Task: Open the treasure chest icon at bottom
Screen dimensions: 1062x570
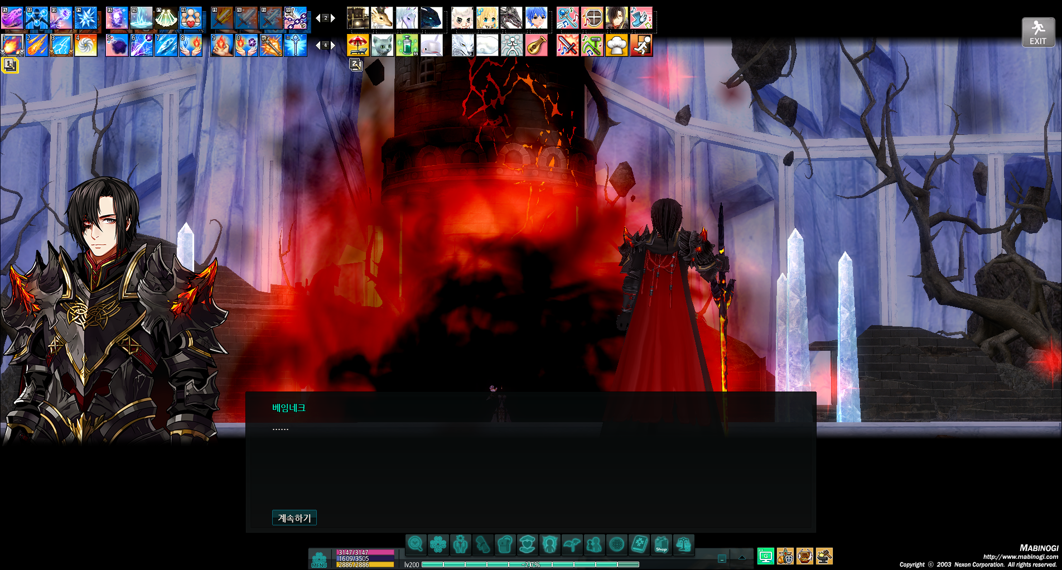Action: 805,556
